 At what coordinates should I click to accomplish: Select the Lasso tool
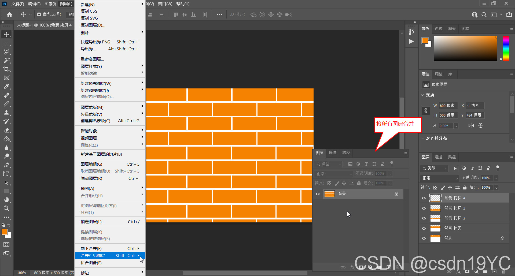pyautogui.click(x=6, y=51)
